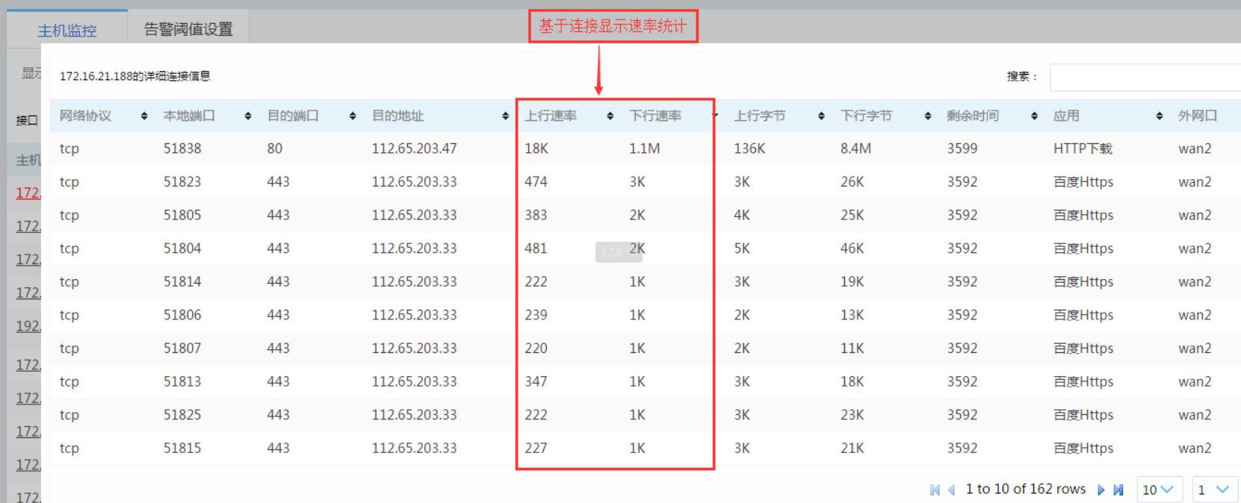Sort table by 目的端口 arrows
The image size is (1241, 503).
tap(352, 116)
